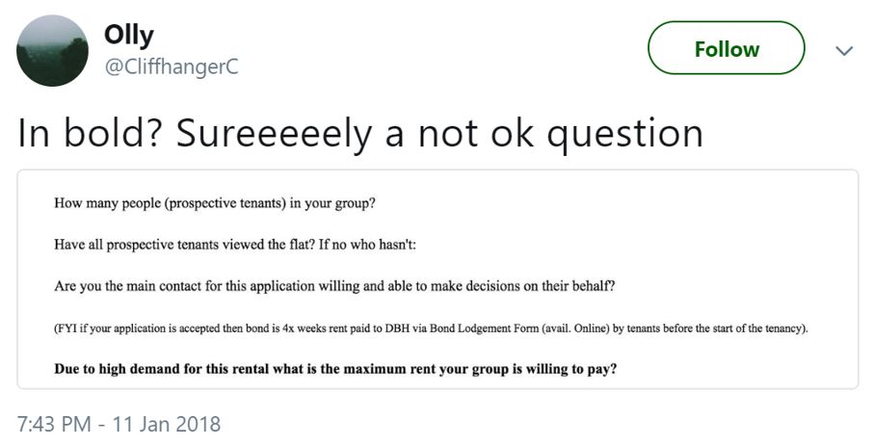Open Olly's profile avatar picture
Viewport: 873px width, 446px height.
tap(52, 51)
